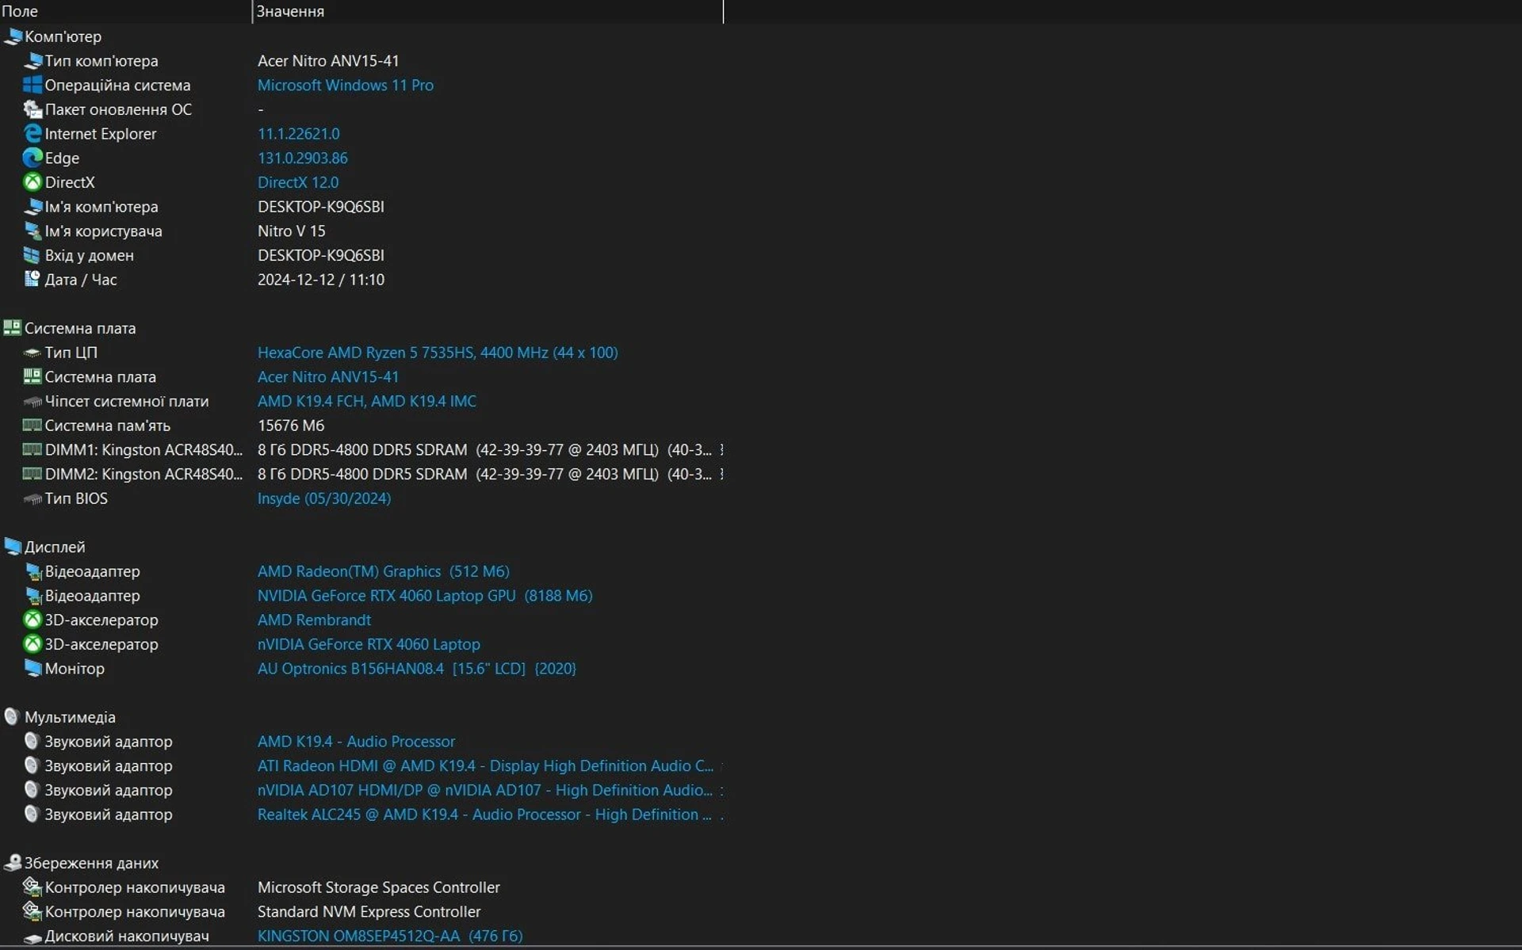Click the Вхід у домен icon

tap(33, 255)
